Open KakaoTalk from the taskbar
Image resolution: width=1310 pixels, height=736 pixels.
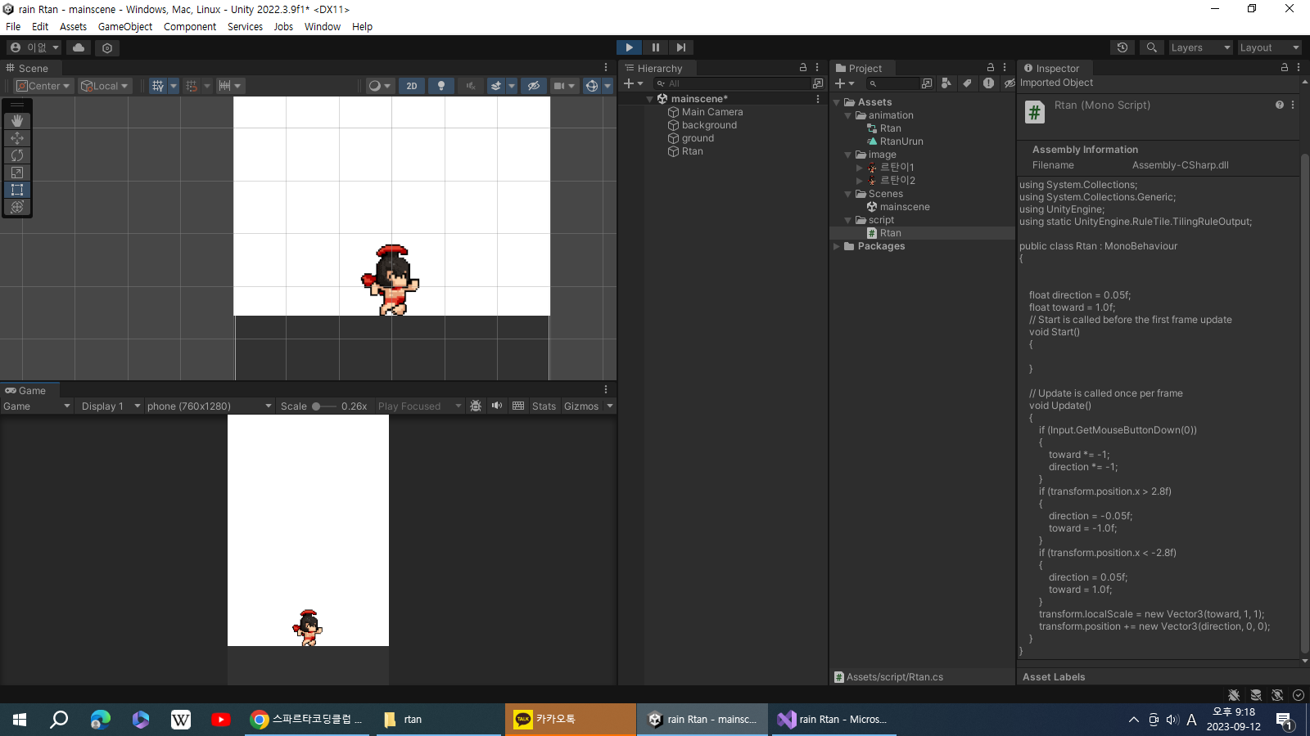[571, 720]
